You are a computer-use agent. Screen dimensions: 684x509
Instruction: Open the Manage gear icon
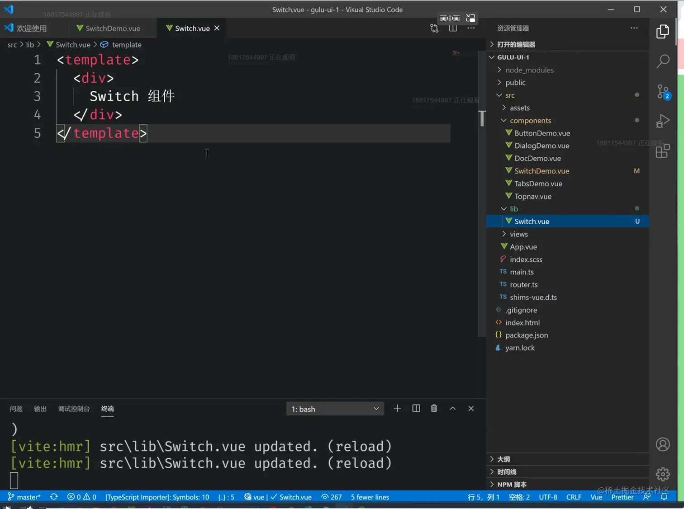click(x=663, y=474)
